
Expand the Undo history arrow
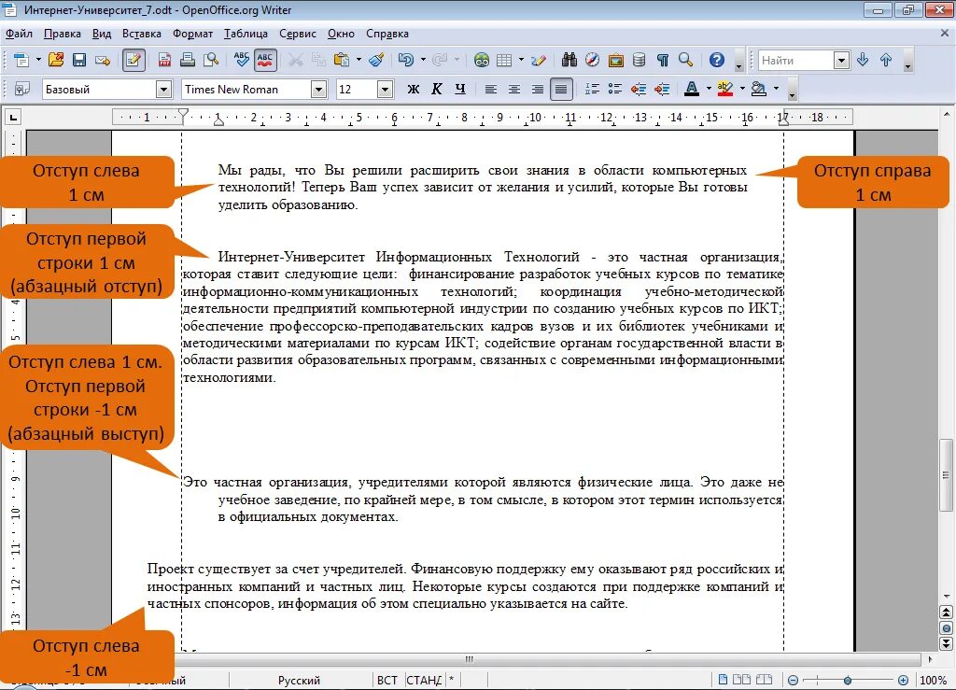pyautogui.click(x=423, y=60)
